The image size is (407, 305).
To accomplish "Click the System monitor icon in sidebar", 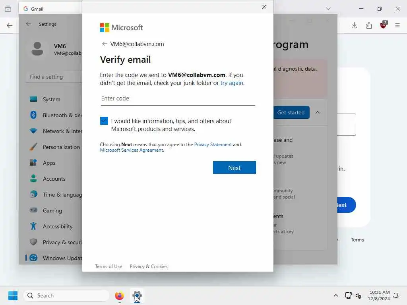I will click(33, 99).
